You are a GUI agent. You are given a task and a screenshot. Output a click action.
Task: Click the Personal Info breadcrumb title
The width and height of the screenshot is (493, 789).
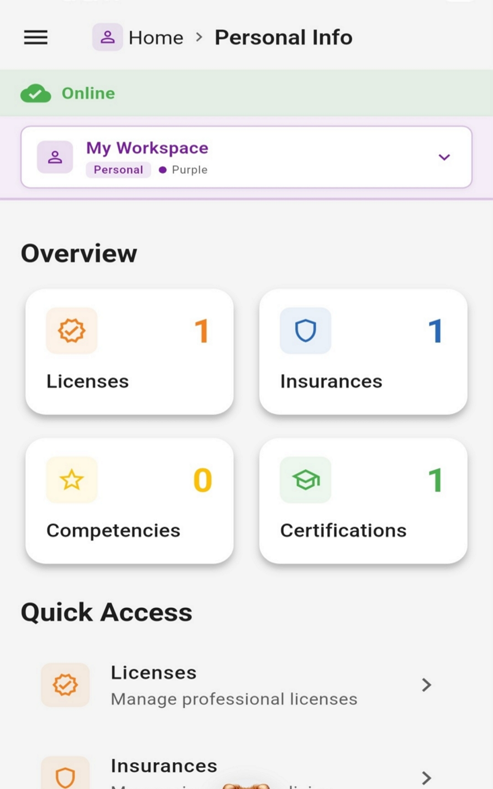pyautogui.click(x=283, y=37)
